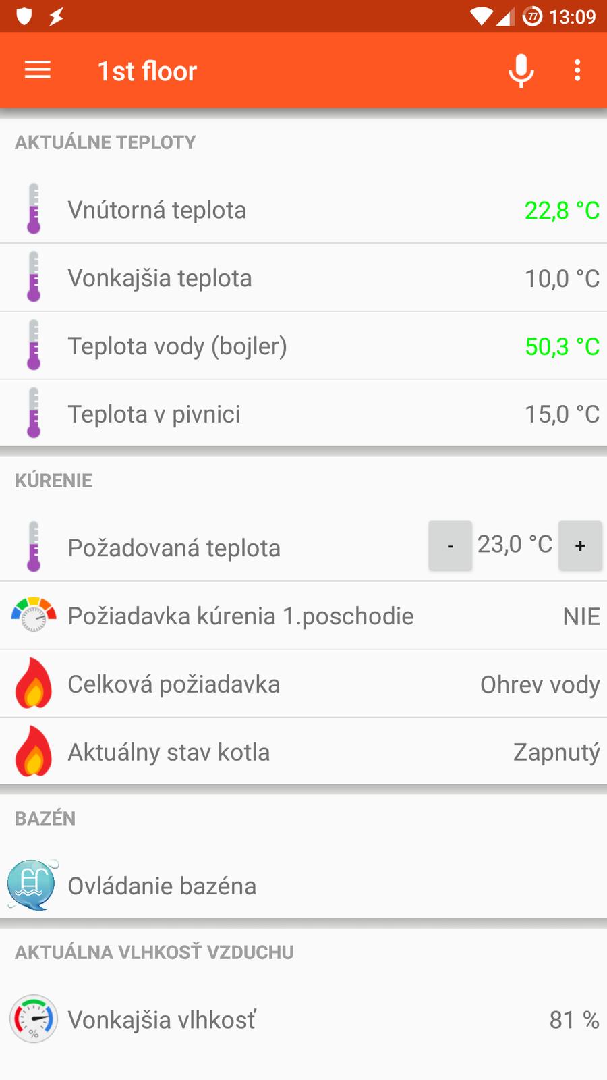Image resolution: width=607 pixels, height=1080 pixels.
Task: Tap the Ohrev vody status value
Action: click(540, 684)
